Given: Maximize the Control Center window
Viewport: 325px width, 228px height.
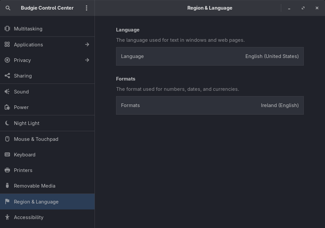Looking at the screenshot, I should [x=303, y=8].
